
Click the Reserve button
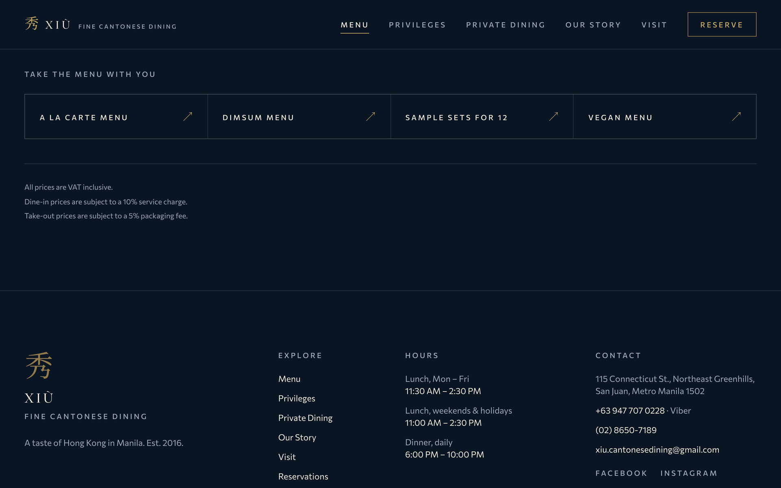pos(722,24)
